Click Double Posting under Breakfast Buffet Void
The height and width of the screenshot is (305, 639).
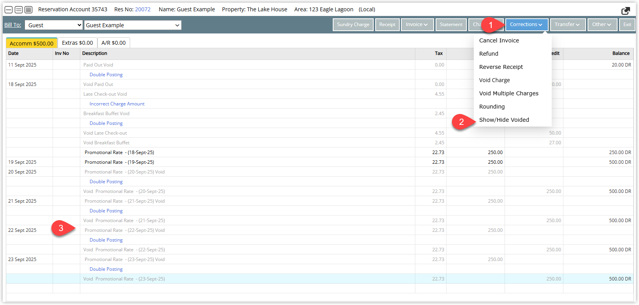pyautogui.click(x=106, y=123)
